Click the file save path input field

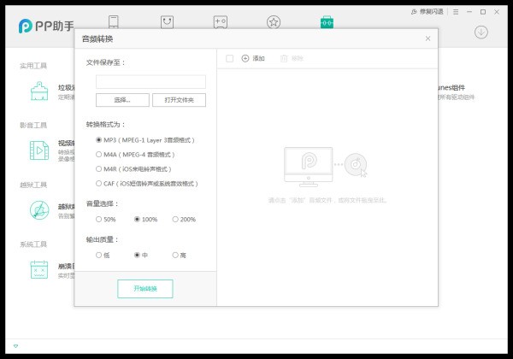point(150,82)
